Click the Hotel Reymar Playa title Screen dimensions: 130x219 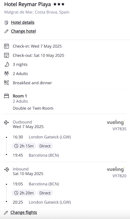27,4
